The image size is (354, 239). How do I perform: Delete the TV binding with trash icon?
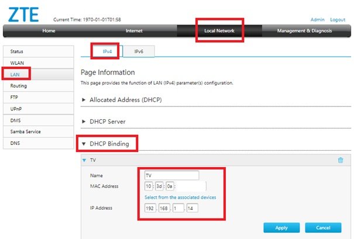coord(341,160)
